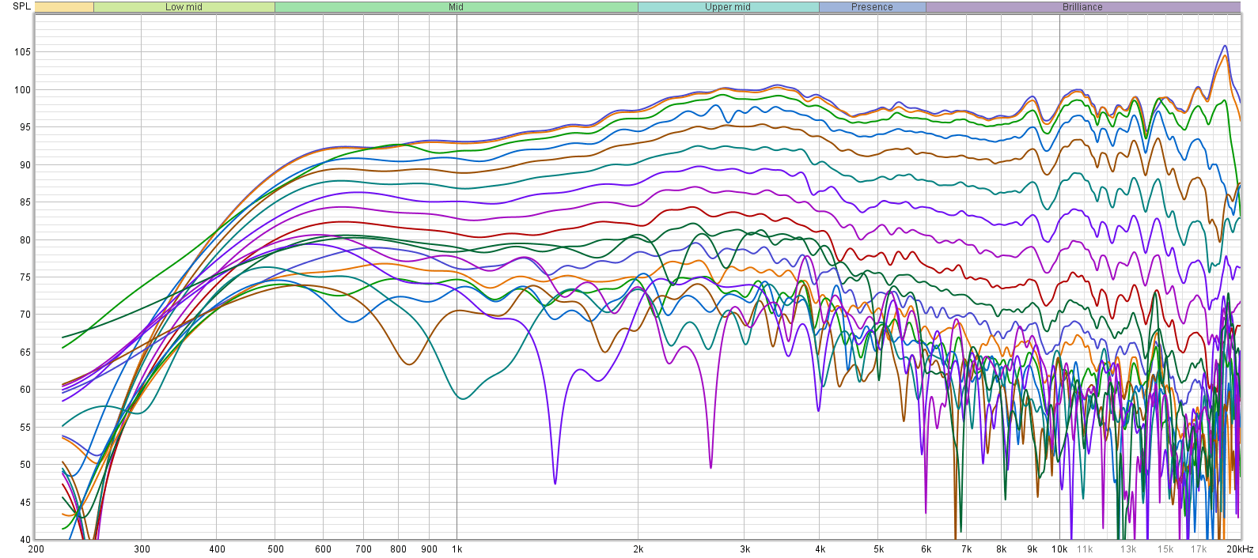Viewport: 1258px width, 558px height.
Task: Click the 1k frequency axis label
Action: pyautogui.click(x=457, y=549)
